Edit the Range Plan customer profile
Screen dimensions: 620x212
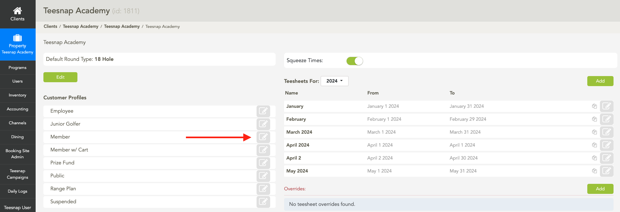[263, 189]
